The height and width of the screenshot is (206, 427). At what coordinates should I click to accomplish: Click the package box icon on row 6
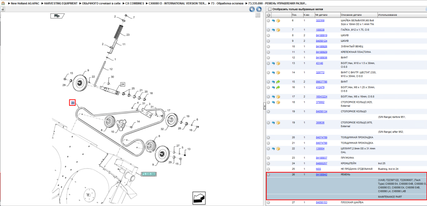coord(278,20)
